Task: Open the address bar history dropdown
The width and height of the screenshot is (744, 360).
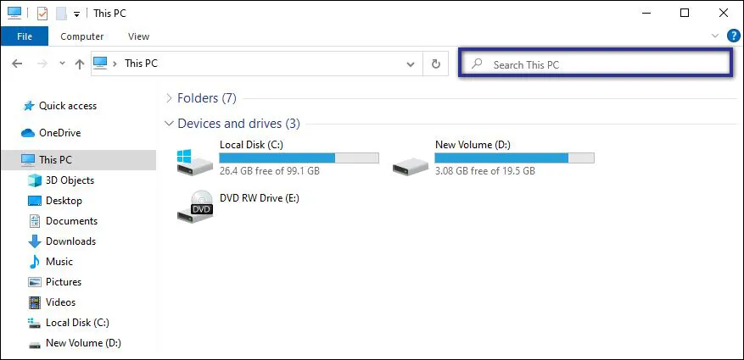Action: coord(411,64)
